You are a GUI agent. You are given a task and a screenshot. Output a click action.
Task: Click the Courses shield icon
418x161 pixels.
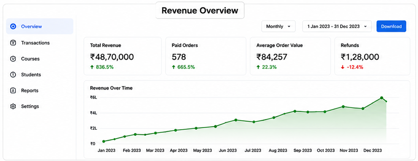pyautogui.click(x=13, y=59)
